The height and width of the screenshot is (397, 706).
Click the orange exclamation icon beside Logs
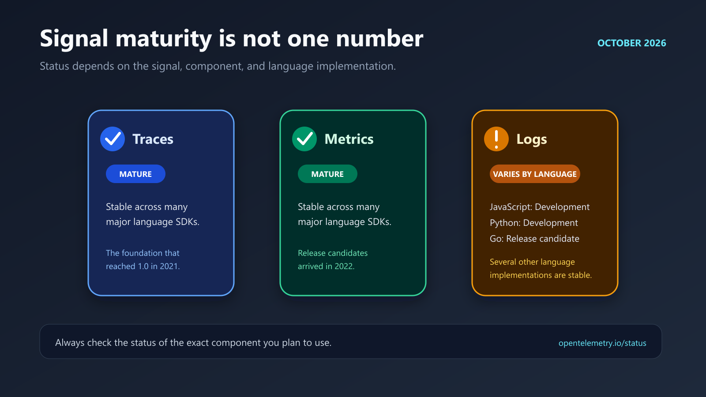click(x=496, y=139)
